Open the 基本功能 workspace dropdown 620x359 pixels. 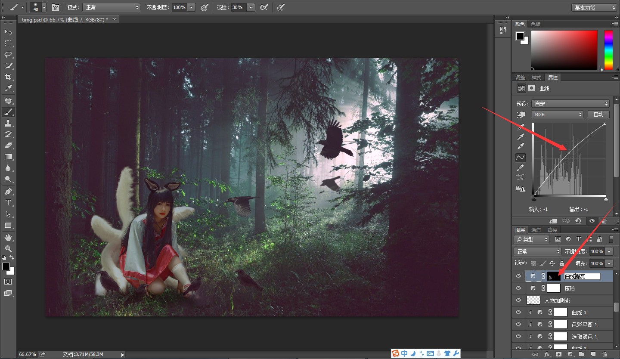[594, 7]
